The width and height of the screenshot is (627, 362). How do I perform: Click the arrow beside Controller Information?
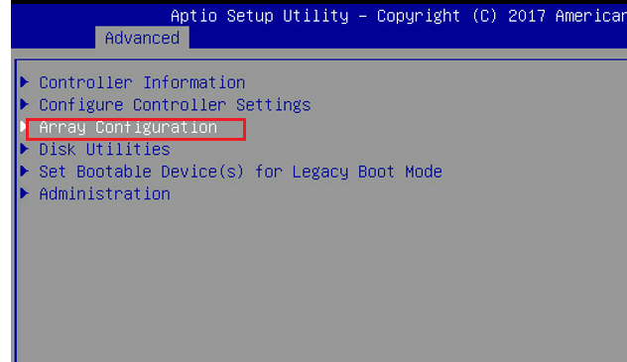click(x=25, y=82)
